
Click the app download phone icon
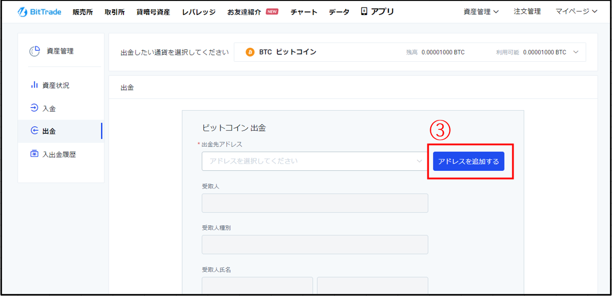click(364, 12)
